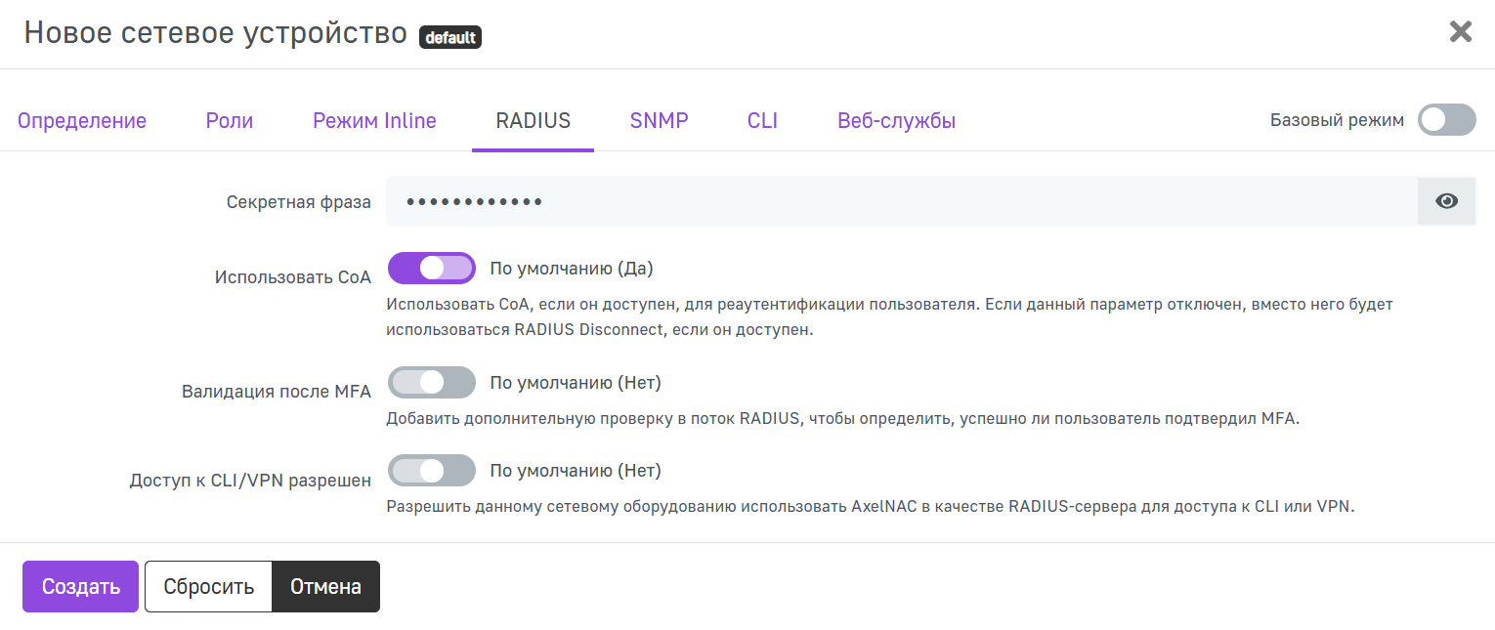Open the Роли tab
Viewport: 1495px width, 630px height.
(230, 121)
